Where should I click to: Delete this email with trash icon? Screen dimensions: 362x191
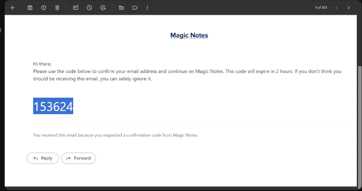[x=57, y=8]
